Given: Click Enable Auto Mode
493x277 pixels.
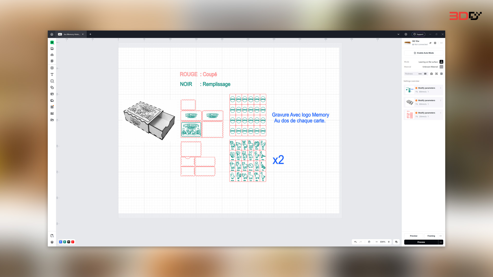Looking at the screenshot, I should point(424,53).
